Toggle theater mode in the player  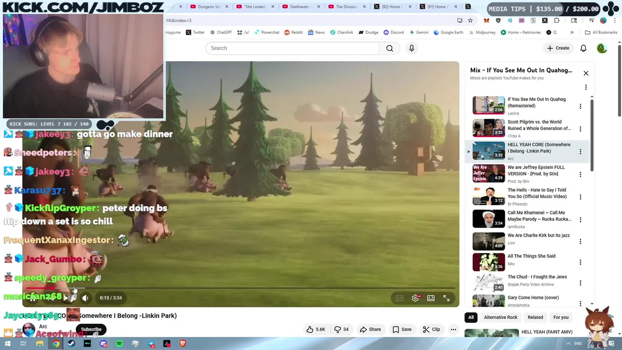431,298
